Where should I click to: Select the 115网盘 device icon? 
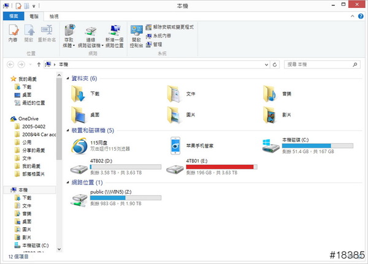(x=79, y=146)
